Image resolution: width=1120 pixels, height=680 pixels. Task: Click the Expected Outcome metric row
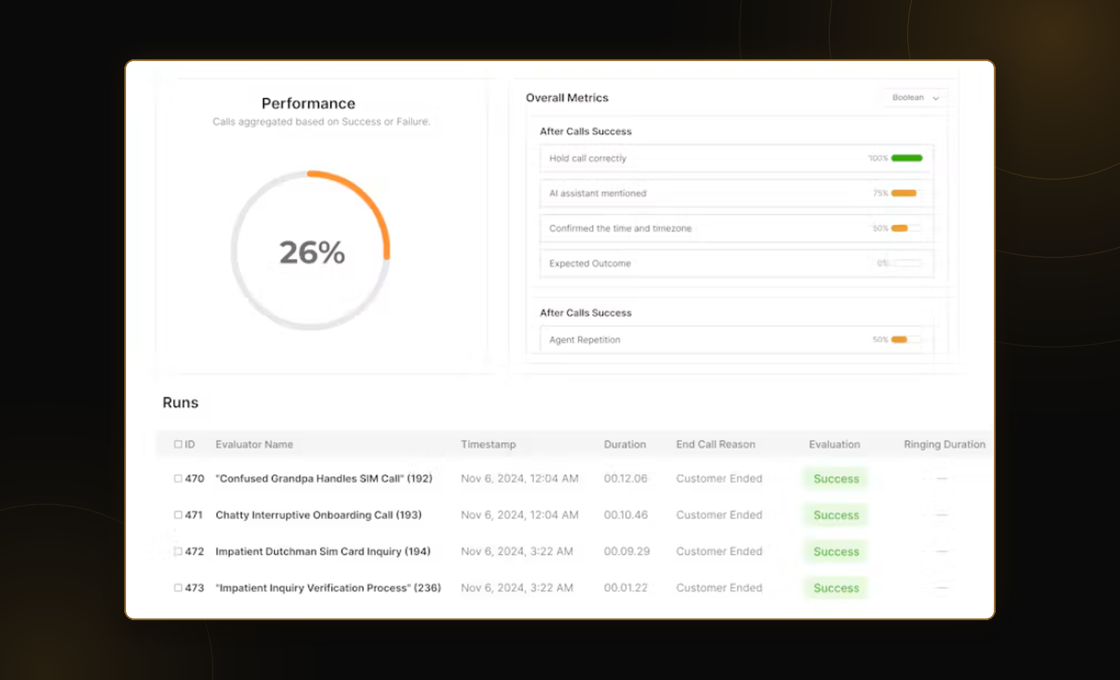tap(736, 264)
